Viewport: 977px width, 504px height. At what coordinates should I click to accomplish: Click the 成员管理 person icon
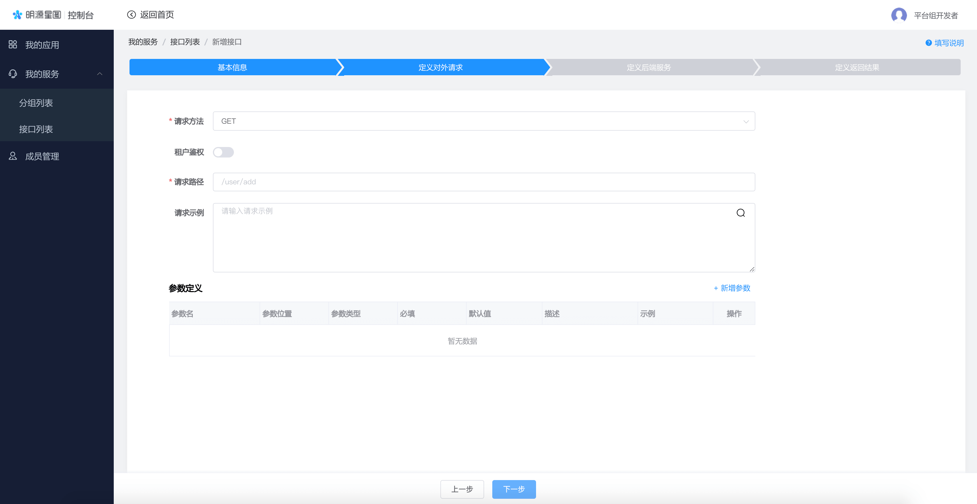13,156
